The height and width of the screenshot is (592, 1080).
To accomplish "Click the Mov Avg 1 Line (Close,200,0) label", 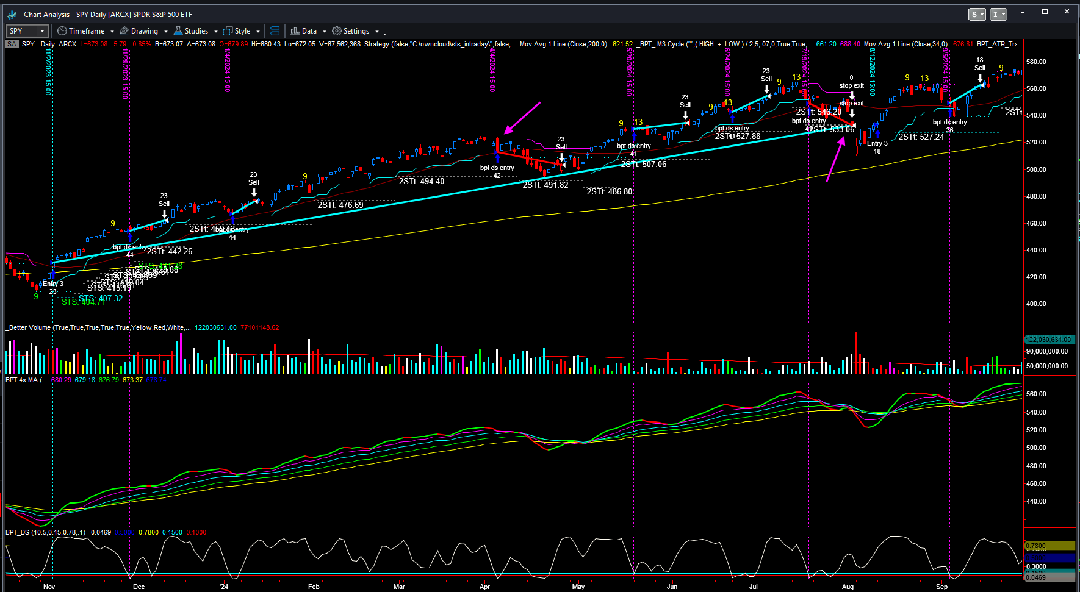I will 563,44.
